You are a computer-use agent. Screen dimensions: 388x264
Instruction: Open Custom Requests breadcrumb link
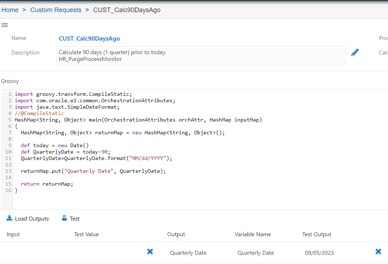tap(56, 10)
